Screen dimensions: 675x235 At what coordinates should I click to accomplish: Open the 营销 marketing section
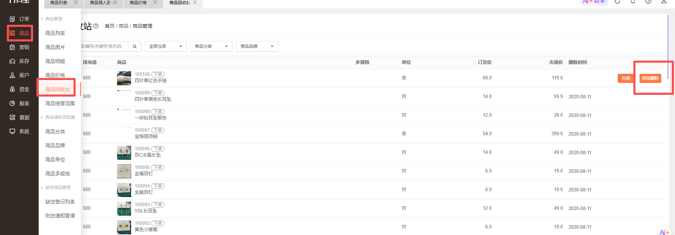point(19,47)
